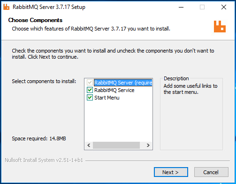Click the Nullsoft Install System version text
The width and height of the screenshot is (236, 184).
tap(44, 160)
